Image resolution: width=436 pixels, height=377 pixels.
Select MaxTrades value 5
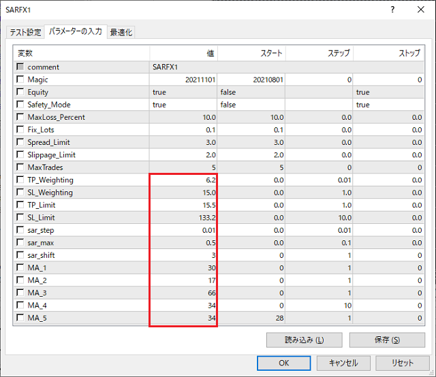183,167
